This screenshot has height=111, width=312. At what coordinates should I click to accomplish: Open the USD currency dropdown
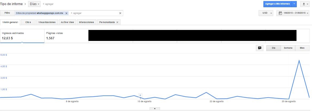266,13
